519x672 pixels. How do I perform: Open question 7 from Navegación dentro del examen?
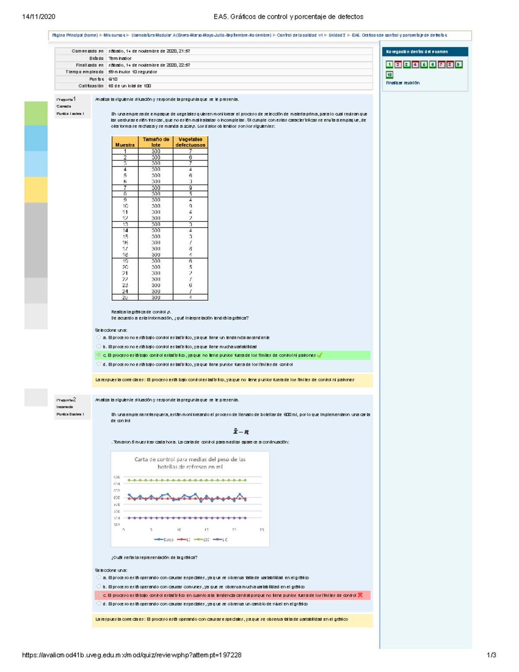[x=442, y=64]
